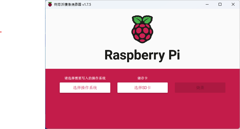Close the 树莓派镜像烧录器 window
The width and height of the screenshot is (240, 129).
[x=233, y=4]
